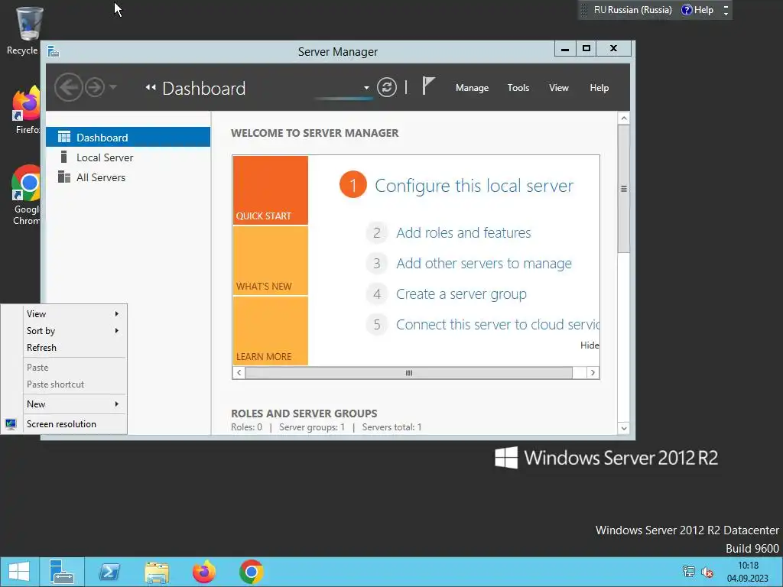This screenshot has height=587, width=783.
Task: Open File Explorer from the taskbar
Action: [x=156, y=572]
